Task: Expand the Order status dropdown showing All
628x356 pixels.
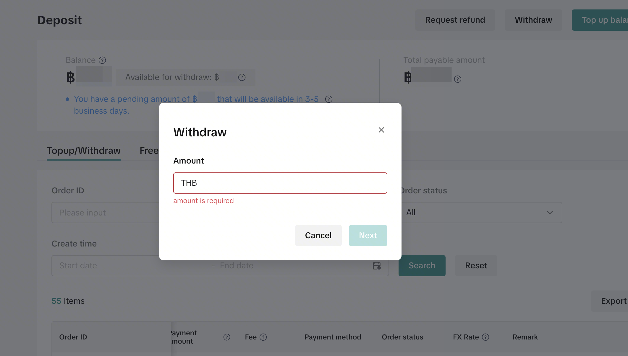Action: click(x=481, y=213)
